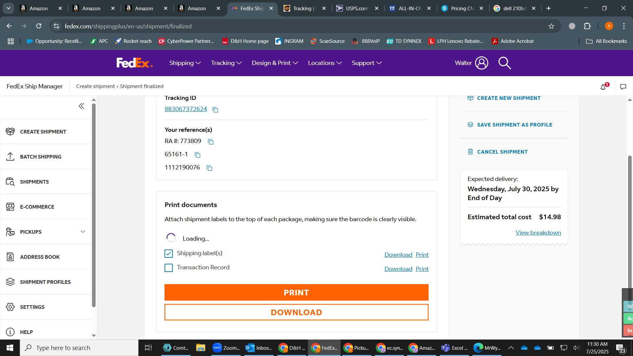
Task: Open the FedEx site search magnifier
Action: 504,63
